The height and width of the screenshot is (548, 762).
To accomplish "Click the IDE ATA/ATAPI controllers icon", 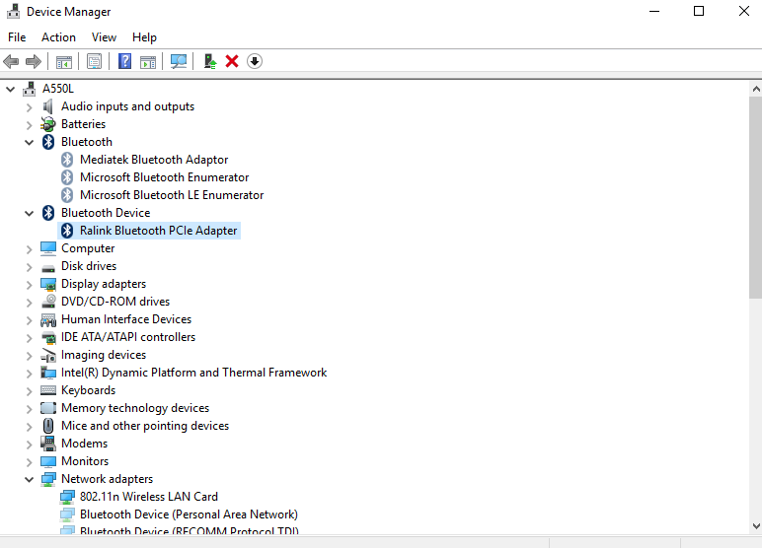I will 48,337.
